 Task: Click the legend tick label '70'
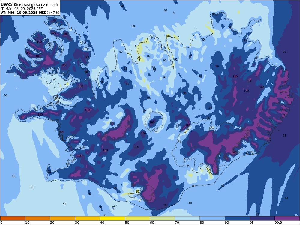click(177, 223)
